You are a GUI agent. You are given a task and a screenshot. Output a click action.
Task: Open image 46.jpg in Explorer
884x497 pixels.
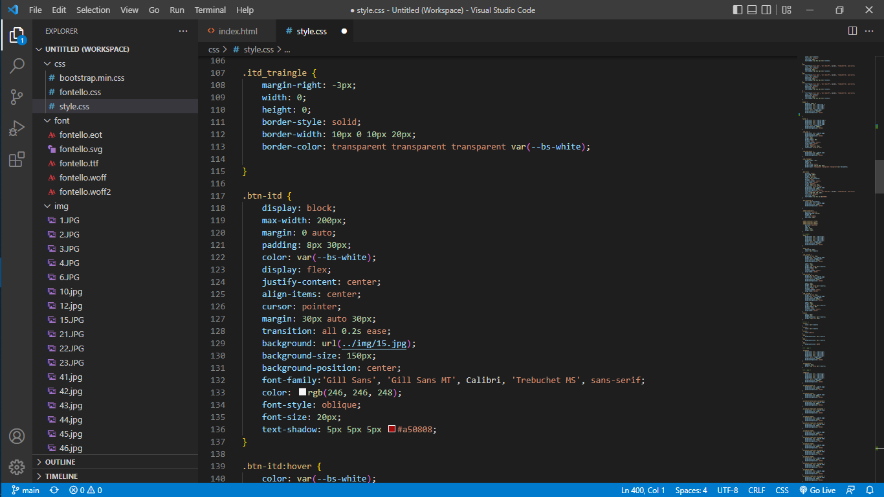115,448
